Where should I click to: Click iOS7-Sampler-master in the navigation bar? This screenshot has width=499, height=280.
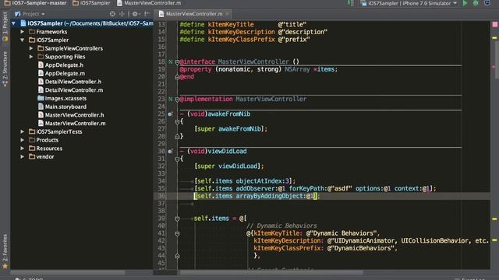click(x=35, y=3)
